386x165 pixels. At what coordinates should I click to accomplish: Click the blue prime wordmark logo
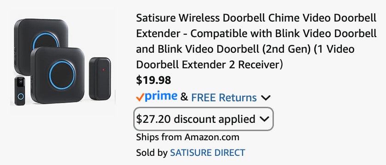coord(161,97)
